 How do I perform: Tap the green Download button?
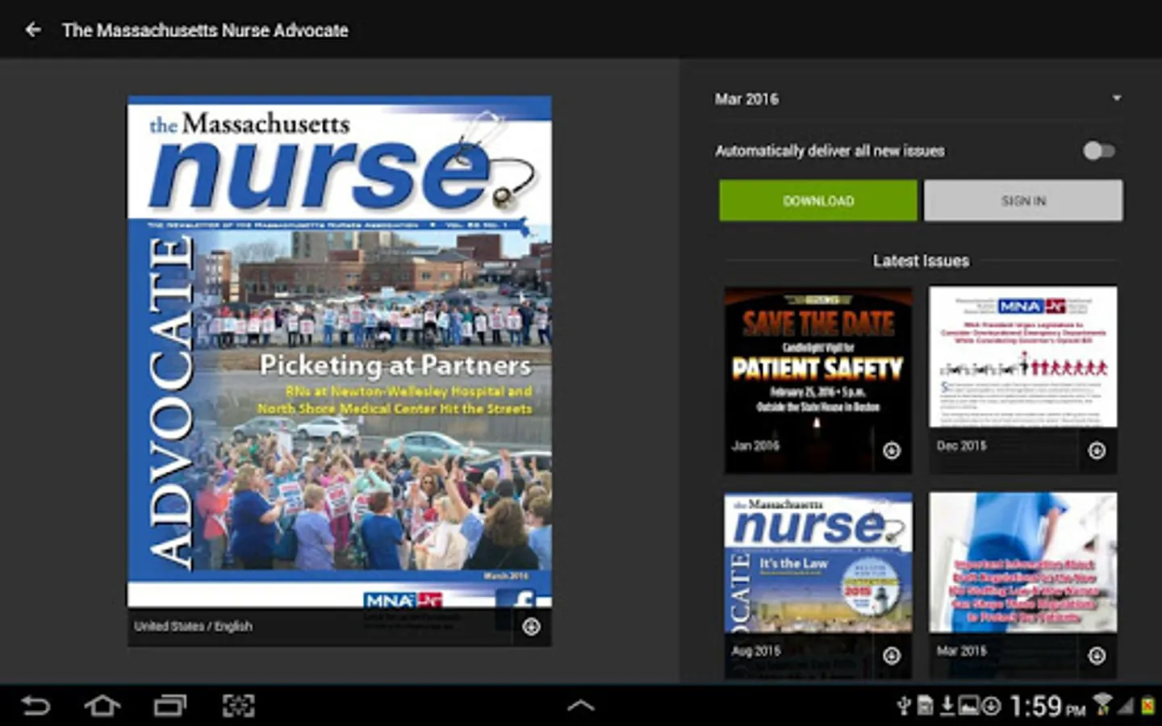tap(818, 201)
